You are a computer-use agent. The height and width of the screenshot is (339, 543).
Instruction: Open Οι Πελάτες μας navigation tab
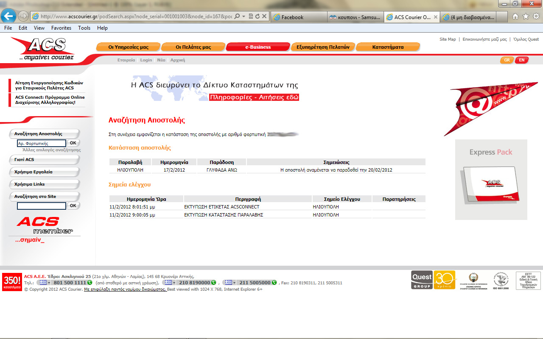pyautogui.click(x=193, y=47)
